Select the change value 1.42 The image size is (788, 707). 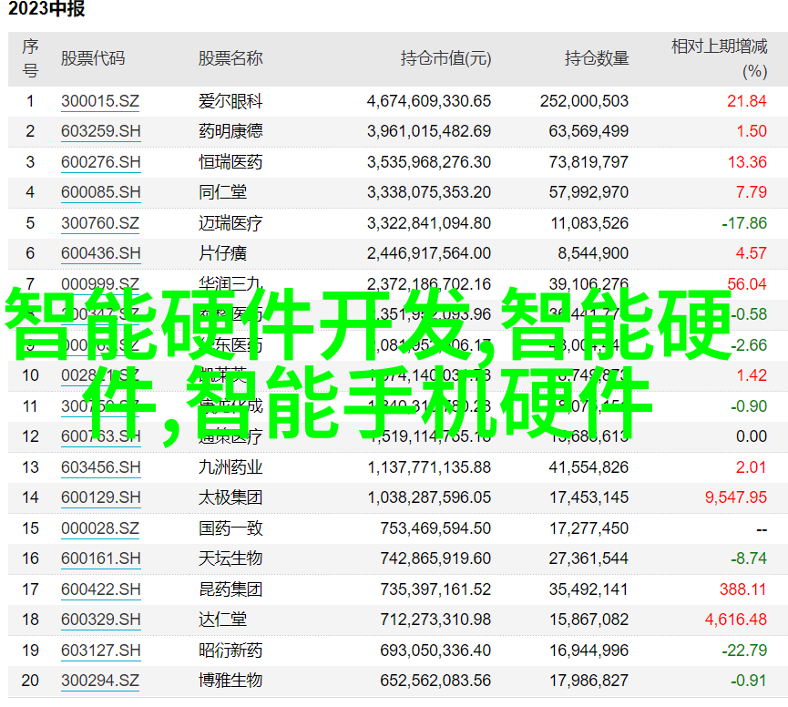tap(752, 375)
